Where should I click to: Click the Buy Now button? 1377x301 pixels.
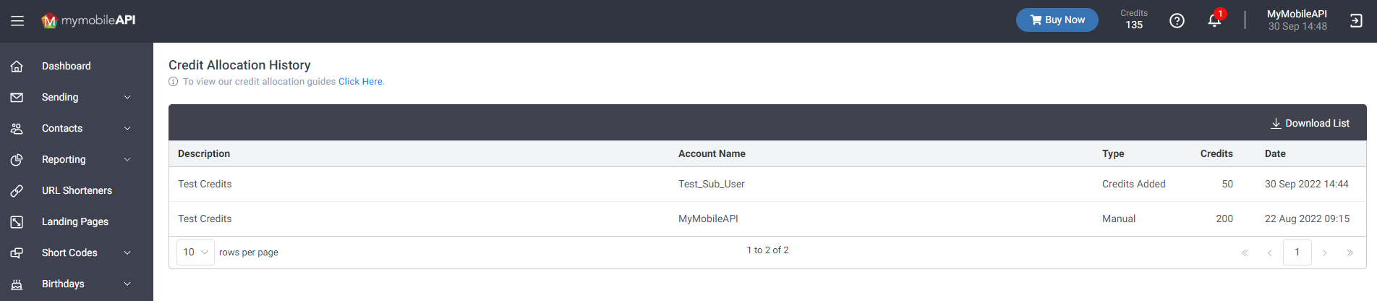point(1057,20)
